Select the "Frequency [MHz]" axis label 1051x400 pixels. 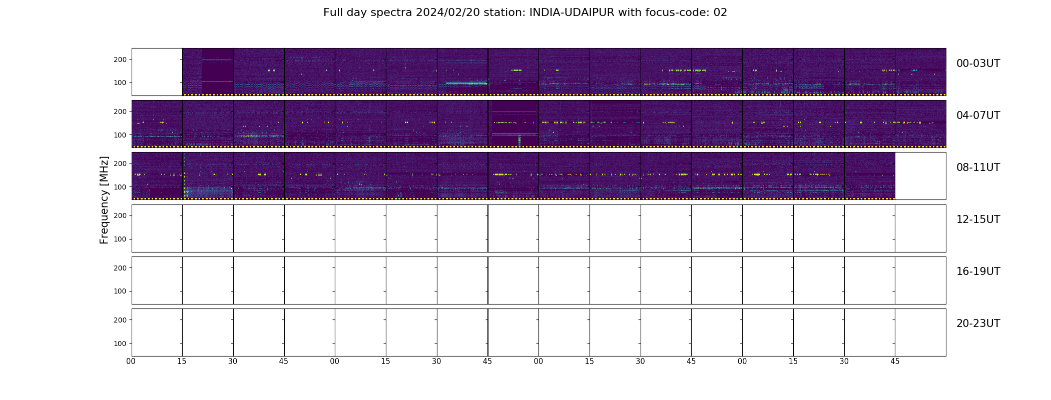coord(104,200)
